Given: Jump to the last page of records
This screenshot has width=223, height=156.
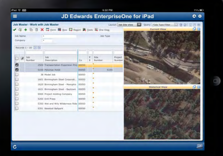Looking at the screenshot, I should tap(39, 48).
